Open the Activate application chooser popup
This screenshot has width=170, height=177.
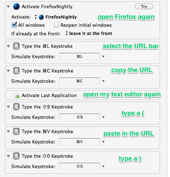56,17
